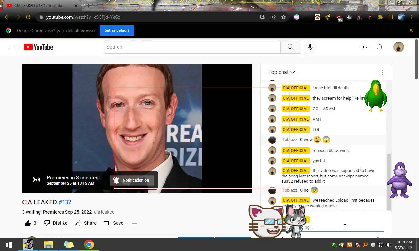The image size is (419, 251).
Task: Save the video to a playlist
Action: pos(114,223)
